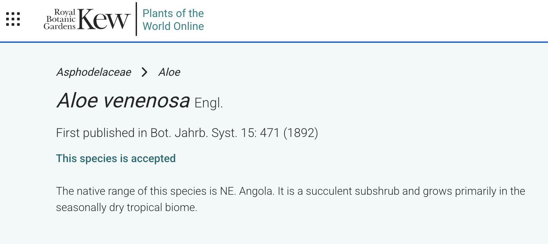Navigate to the Aloe genus breadcrumb

pos(169,72)
